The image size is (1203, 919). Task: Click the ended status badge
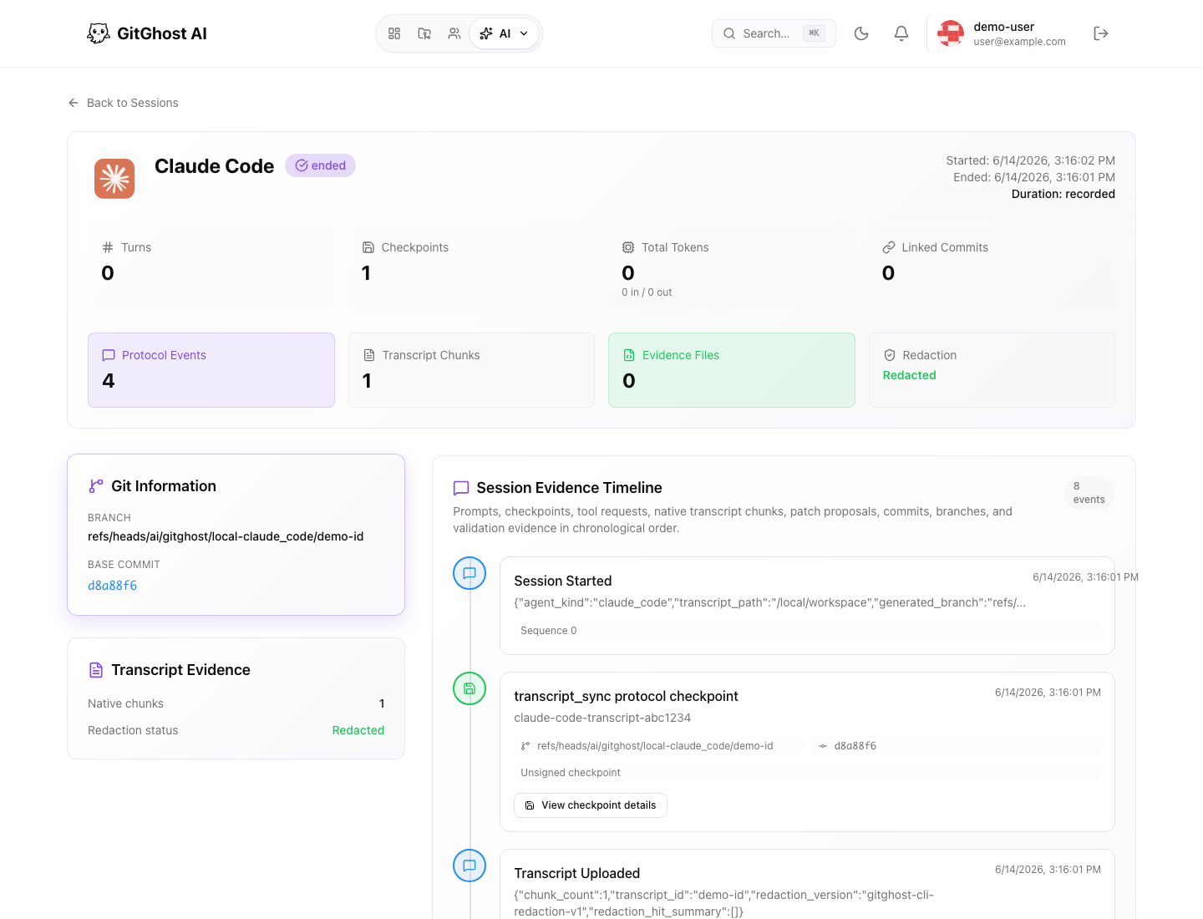[320, 165]
